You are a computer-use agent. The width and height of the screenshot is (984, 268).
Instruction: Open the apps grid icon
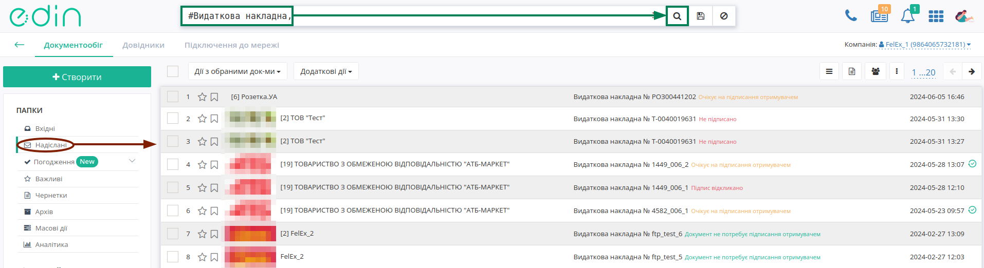point(936,16)
